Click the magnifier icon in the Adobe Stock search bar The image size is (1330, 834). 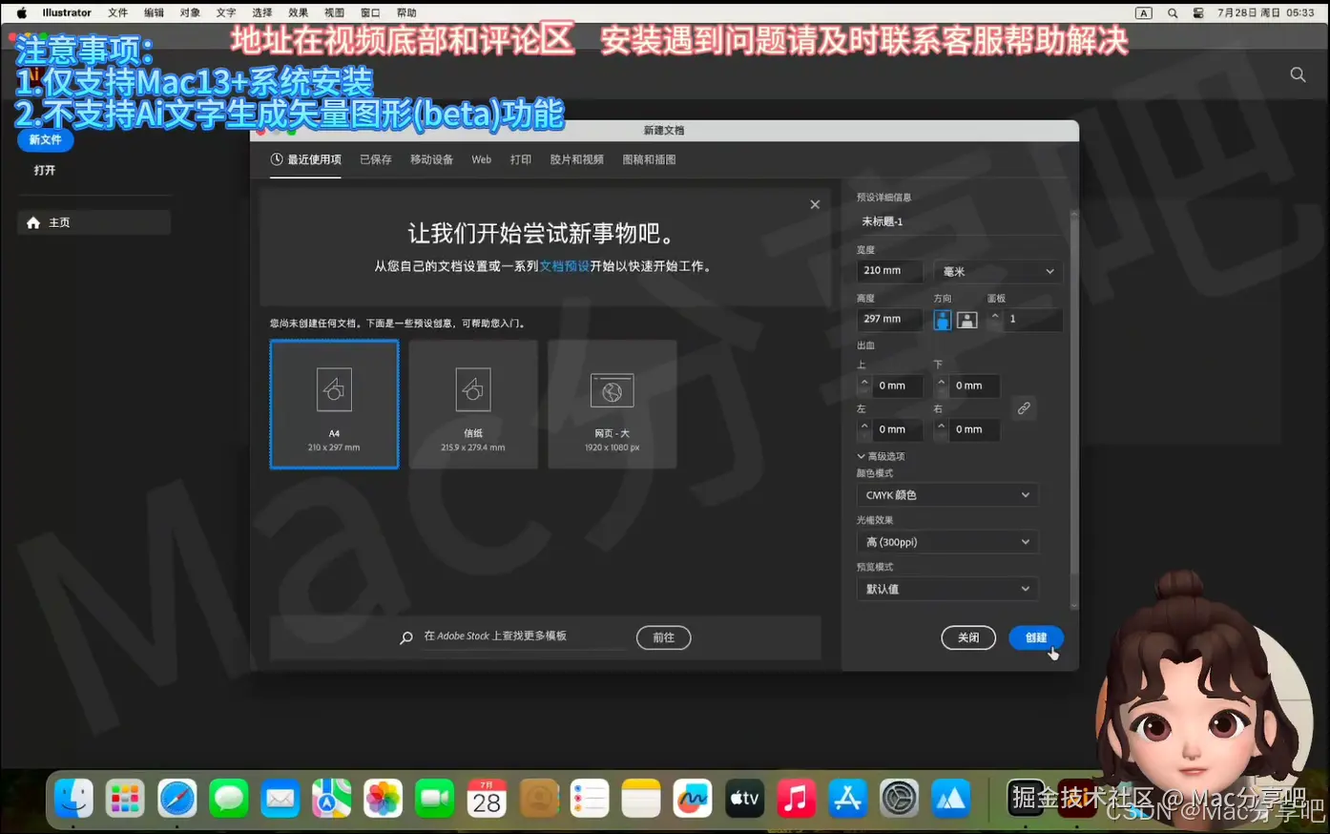pos(405,637)
